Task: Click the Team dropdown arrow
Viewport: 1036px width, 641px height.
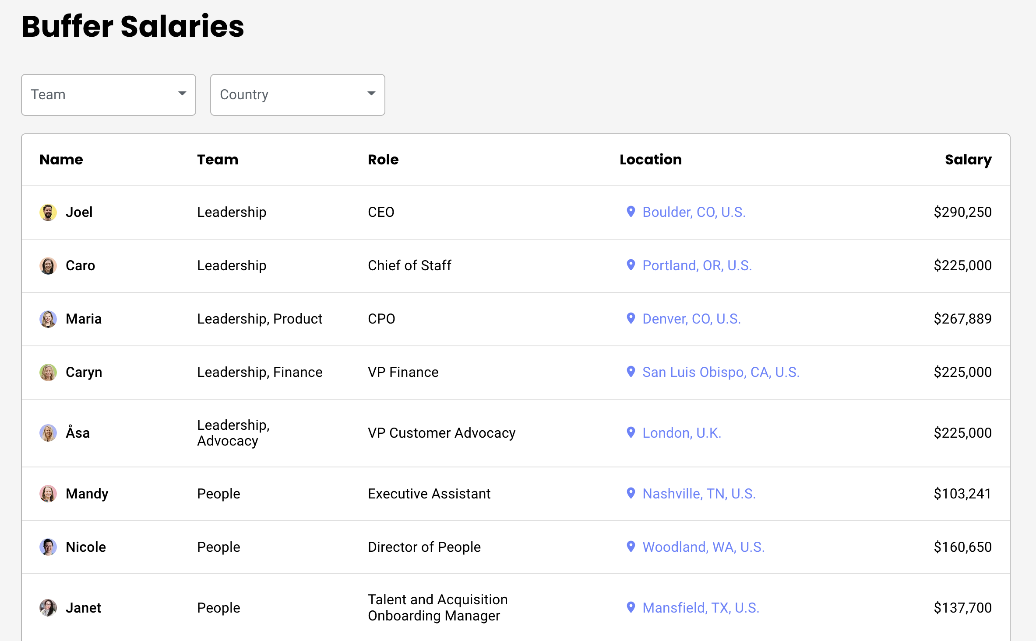Action: click(x=182, y=94)
